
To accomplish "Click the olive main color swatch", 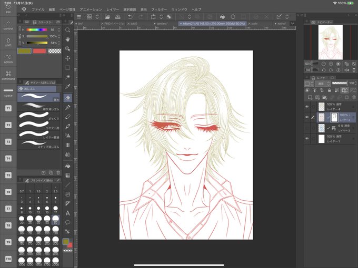I will pyautogui.click(x=24, y=51).
